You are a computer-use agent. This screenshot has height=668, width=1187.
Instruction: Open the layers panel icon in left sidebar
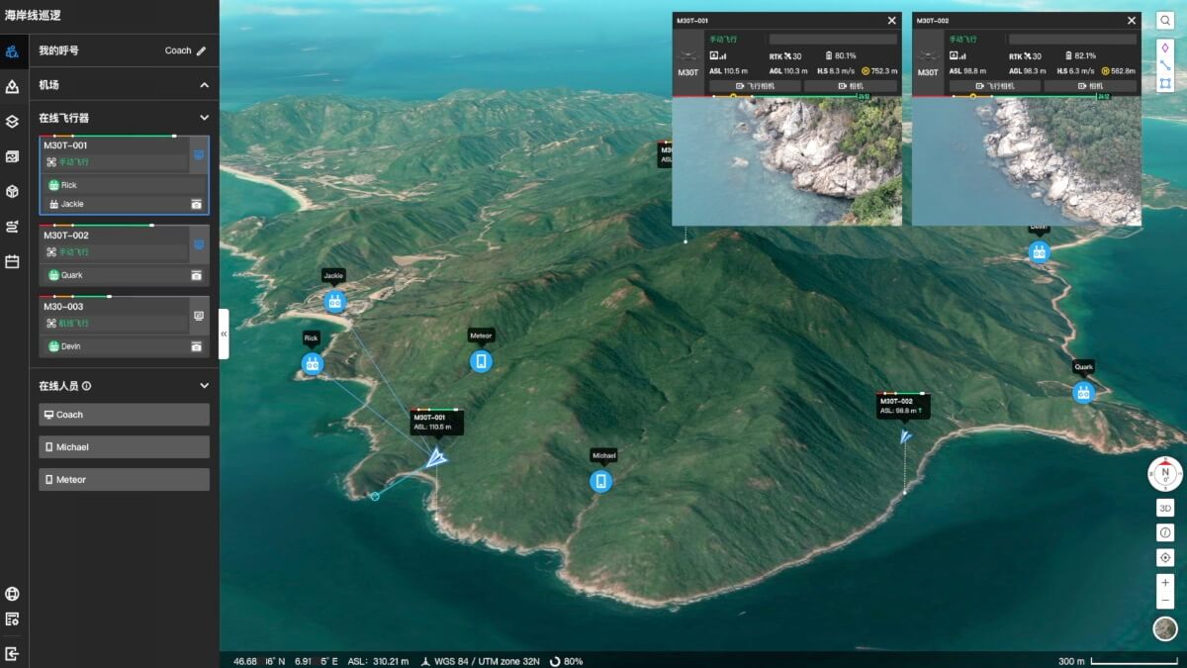[x=13, y=121]
